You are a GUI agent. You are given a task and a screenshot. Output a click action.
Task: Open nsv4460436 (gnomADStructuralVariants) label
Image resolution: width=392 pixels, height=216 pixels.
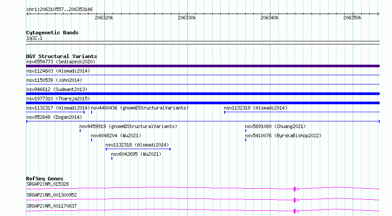tap(140, 108)
